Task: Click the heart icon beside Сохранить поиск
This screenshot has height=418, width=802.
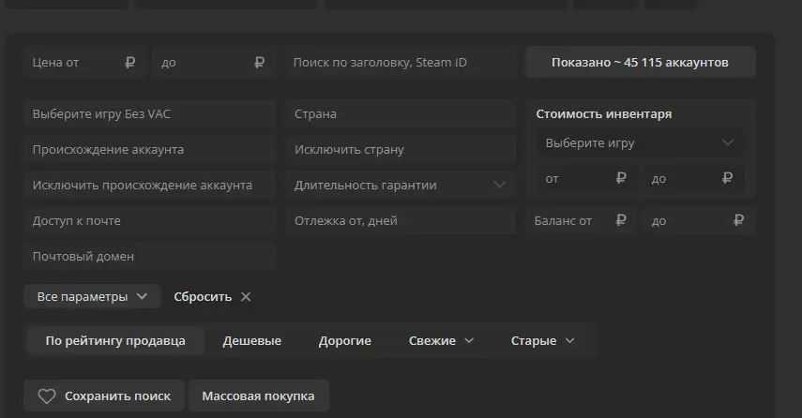Action: (x=46, y=396)
